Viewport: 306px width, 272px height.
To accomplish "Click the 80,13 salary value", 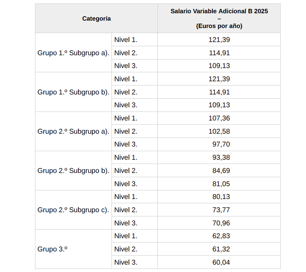I will (221, 197).
